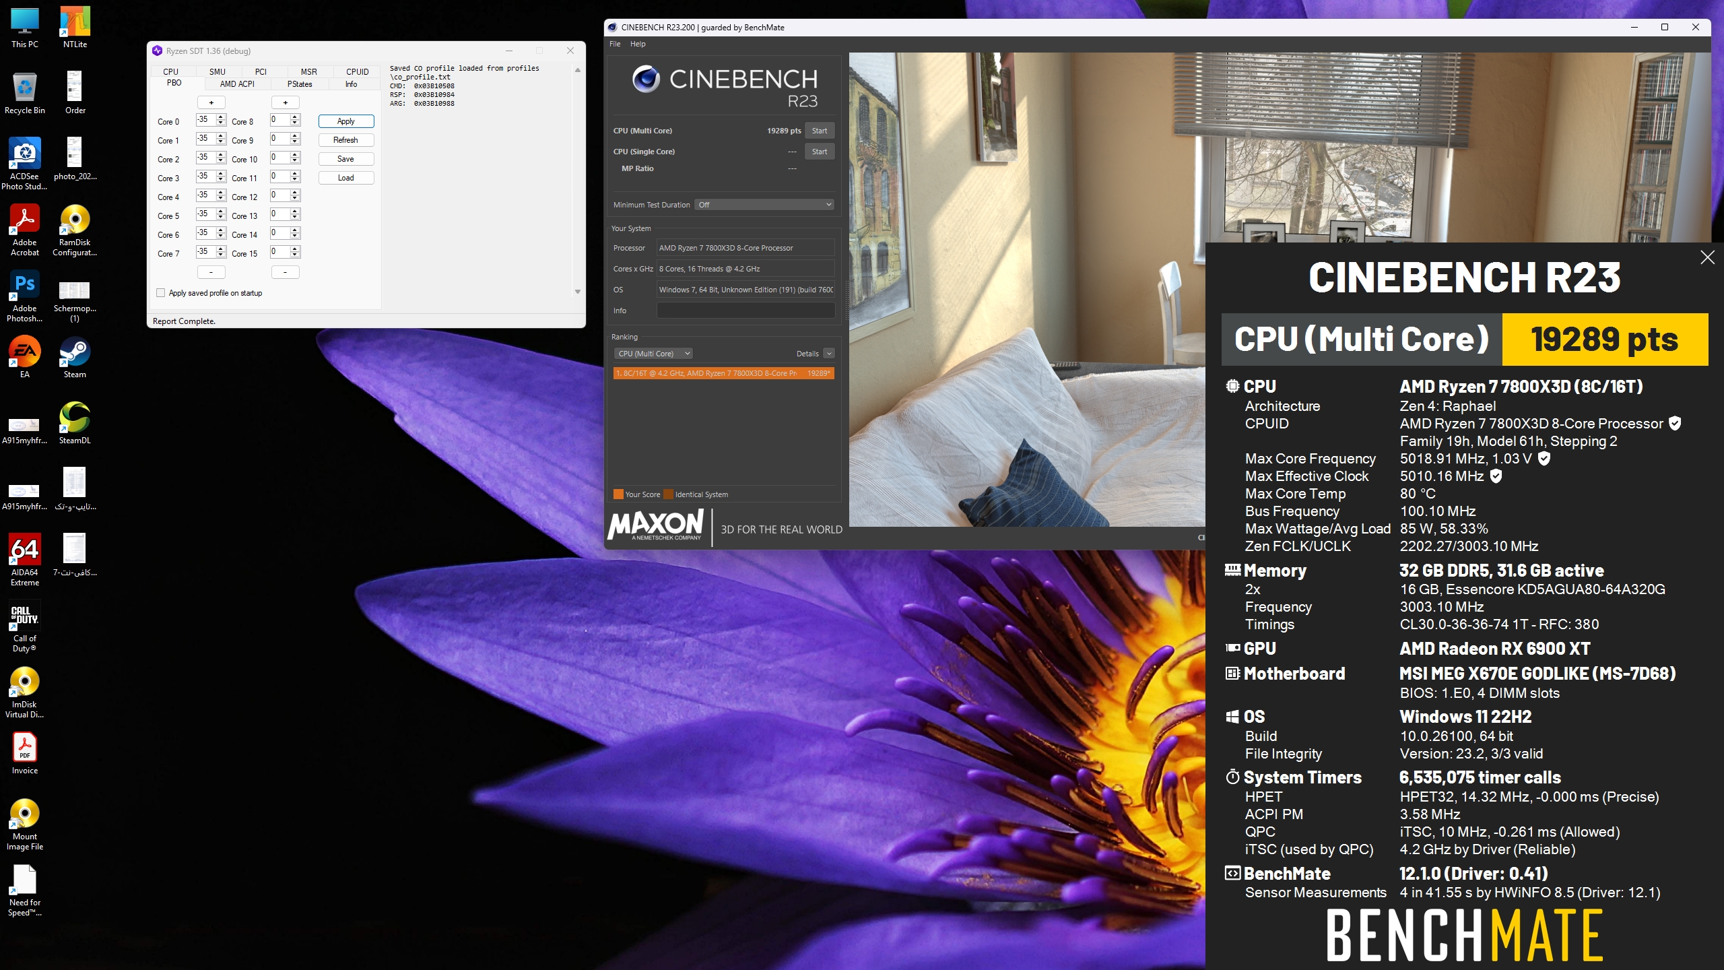This screenshot has height=970, width=1724.
Task: Click the Cinebench logo in title bar
Action: click(x=612, y=28)
